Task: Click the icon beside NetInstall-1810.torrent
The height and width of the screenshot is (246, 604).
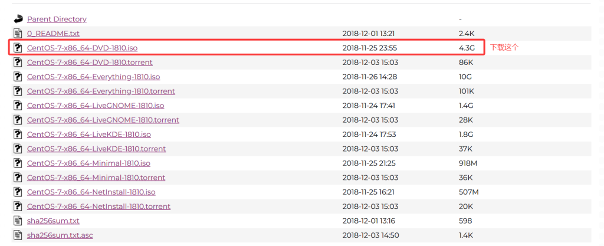Action: 18,206
